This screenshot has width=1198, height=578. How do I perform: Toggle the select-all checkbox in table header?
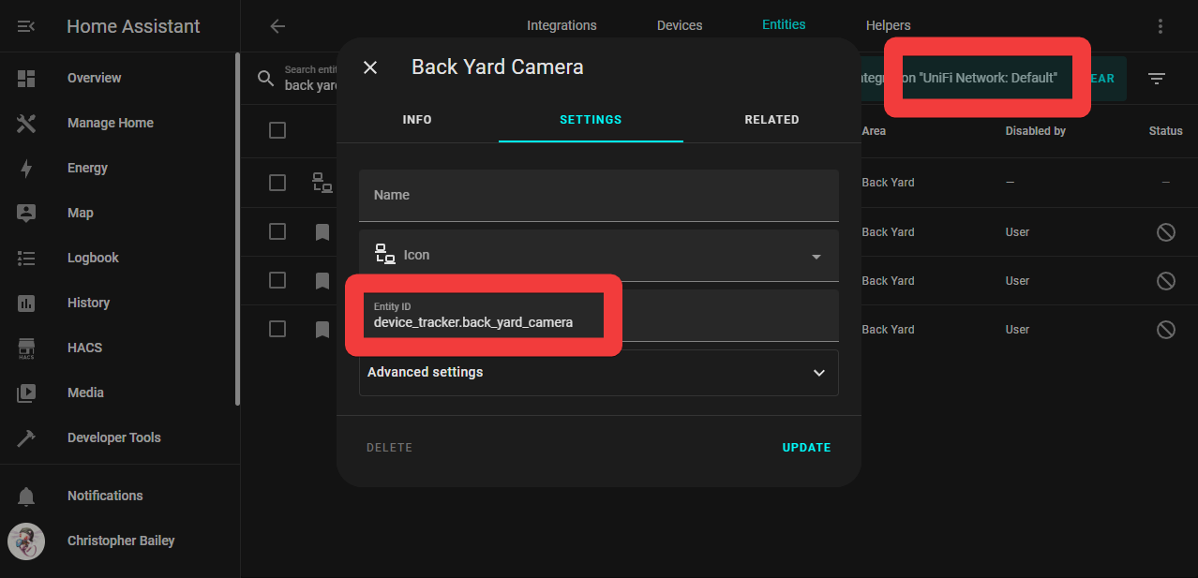point(277,130)
